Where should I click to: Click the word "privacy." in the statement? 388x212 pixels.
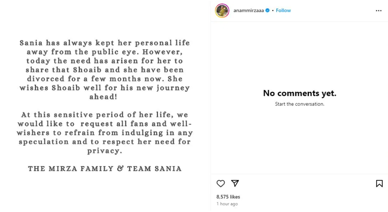pyautogui.click(x=105, y=151)
